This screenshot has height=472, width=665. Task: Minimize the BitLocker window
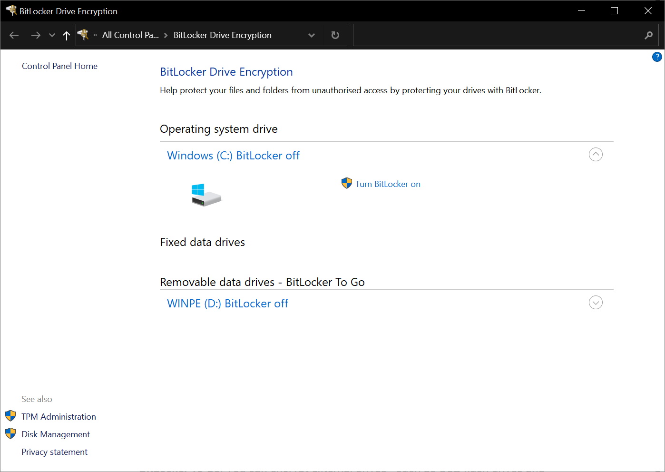coord(581,10)
